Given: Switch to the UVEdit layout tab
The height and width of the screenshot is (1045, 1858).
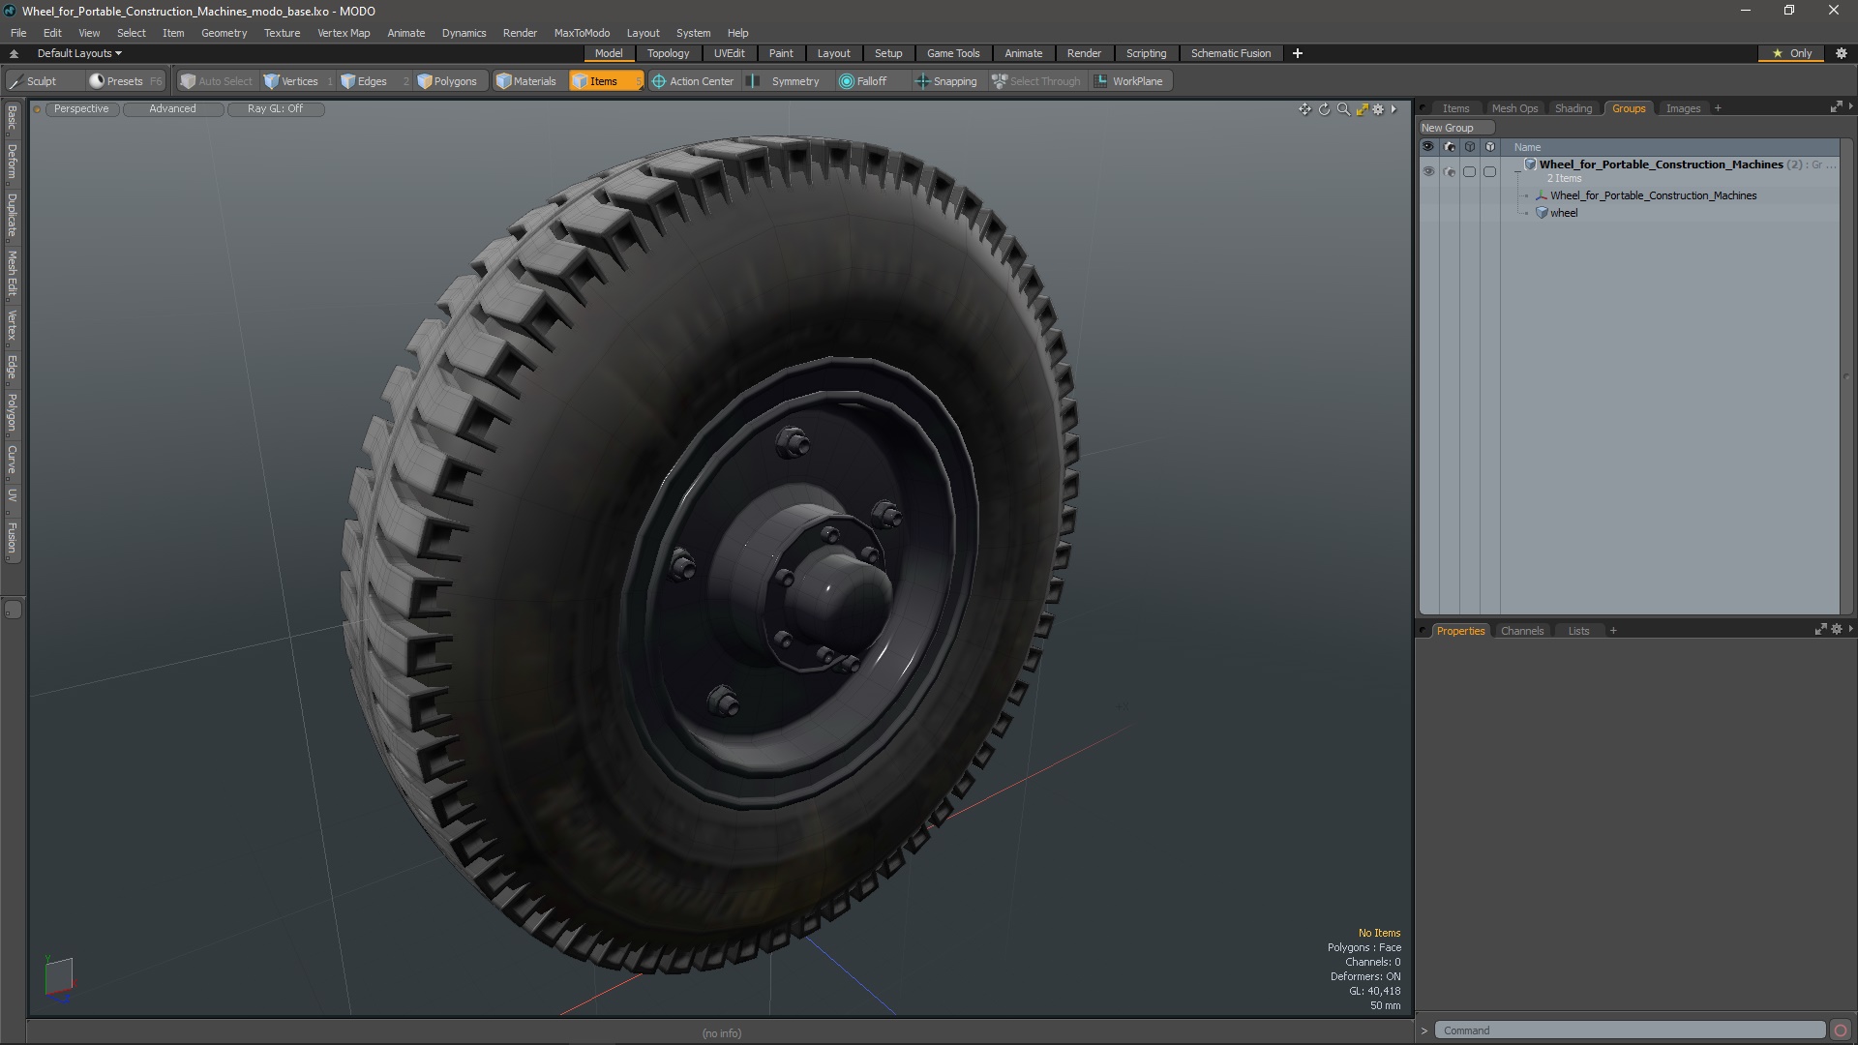Looking at the screenshot, I should (729, 53).
